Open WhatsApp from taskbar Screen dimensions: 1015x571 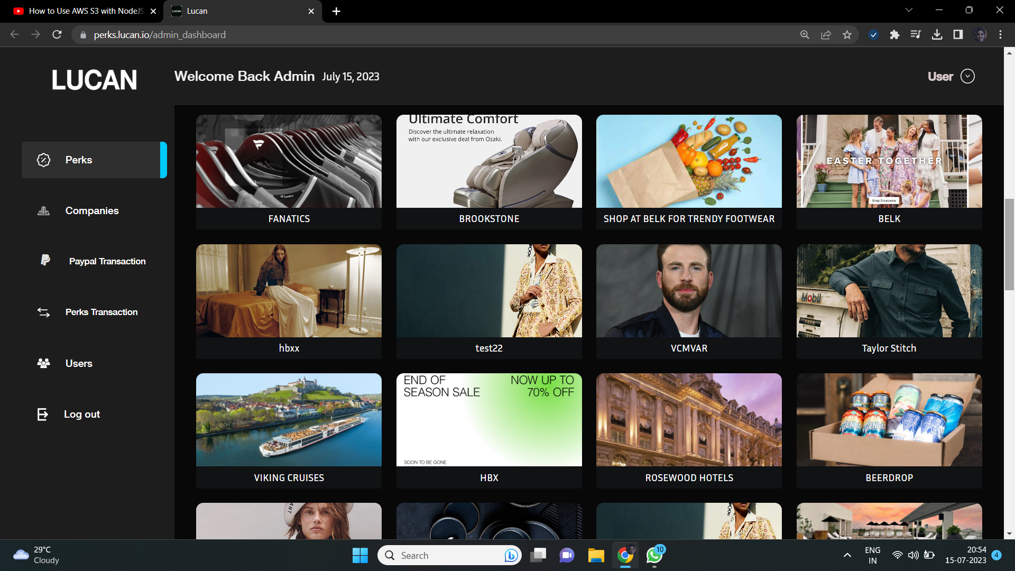(x=654, y=555)
